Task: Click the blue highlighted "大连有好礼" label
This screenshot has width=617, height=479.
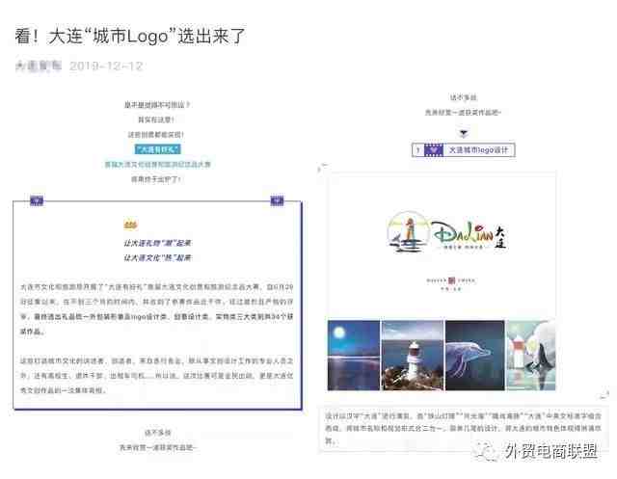Action: 157,149
